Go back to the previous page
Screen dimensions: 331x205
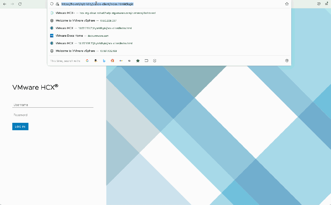tap(5, 4)
